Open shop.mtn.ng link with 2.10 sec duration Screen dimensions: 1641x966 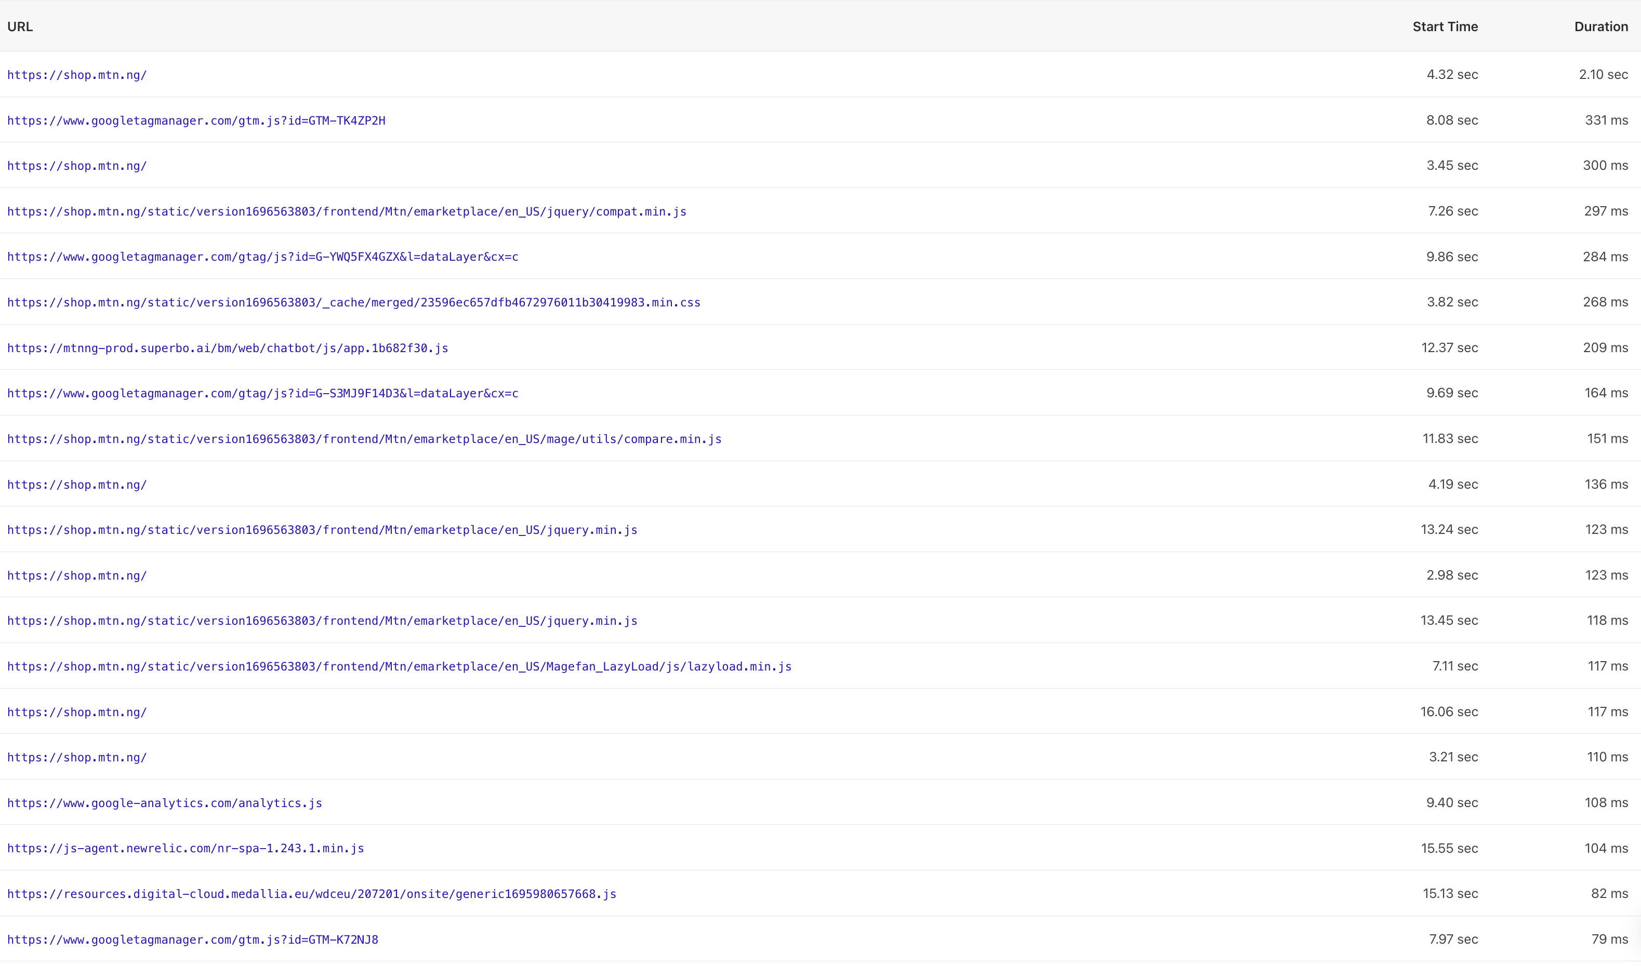77,75
